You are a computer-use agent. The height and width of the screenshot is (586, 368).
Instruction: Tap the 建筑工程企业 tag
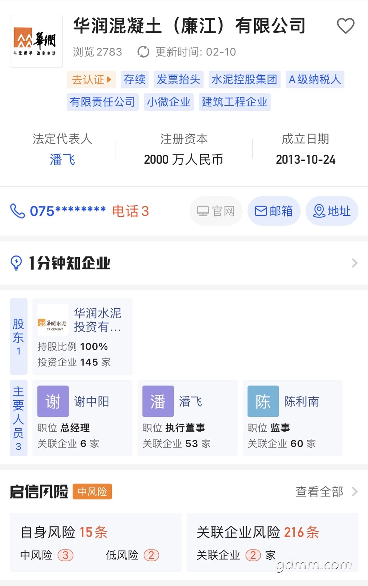(235, 102)
